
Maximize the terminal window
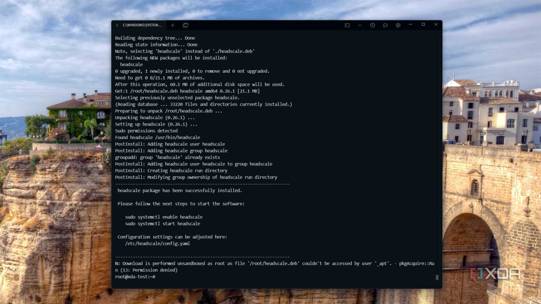[423, 25]
